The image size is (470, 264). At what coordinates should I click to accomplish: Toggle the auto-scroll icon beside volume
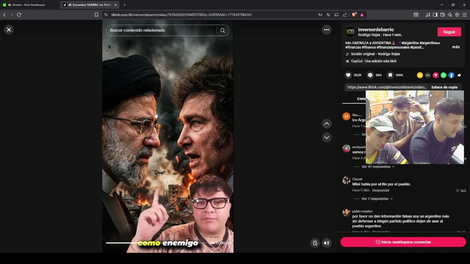[315, 243]
